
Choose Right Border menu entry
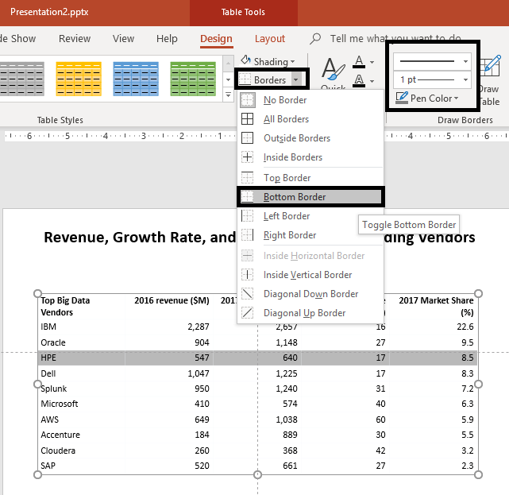click(310, 235)
